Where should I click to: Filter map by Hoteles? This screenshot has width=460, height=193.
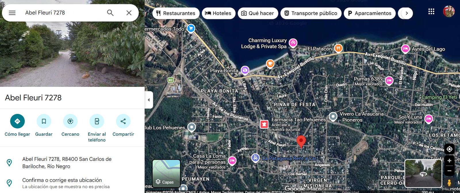[x=218, y=13]
